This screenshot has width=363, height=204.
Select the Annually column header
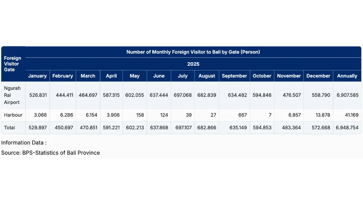(x=347, y=76)
